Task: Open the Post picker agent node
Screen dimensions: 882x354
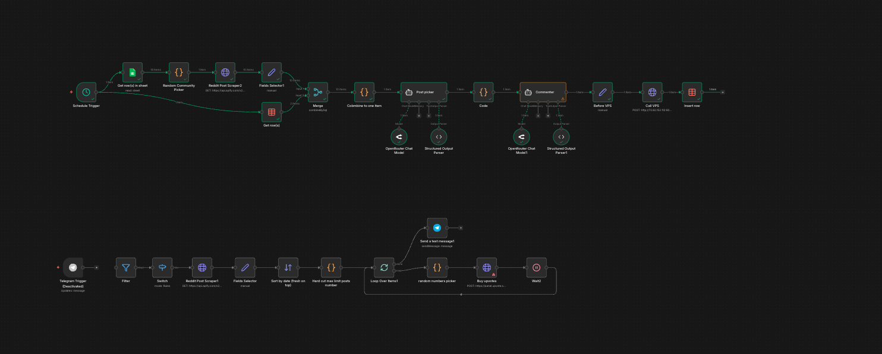Action: pyautogui.click(x=423, y=92)
